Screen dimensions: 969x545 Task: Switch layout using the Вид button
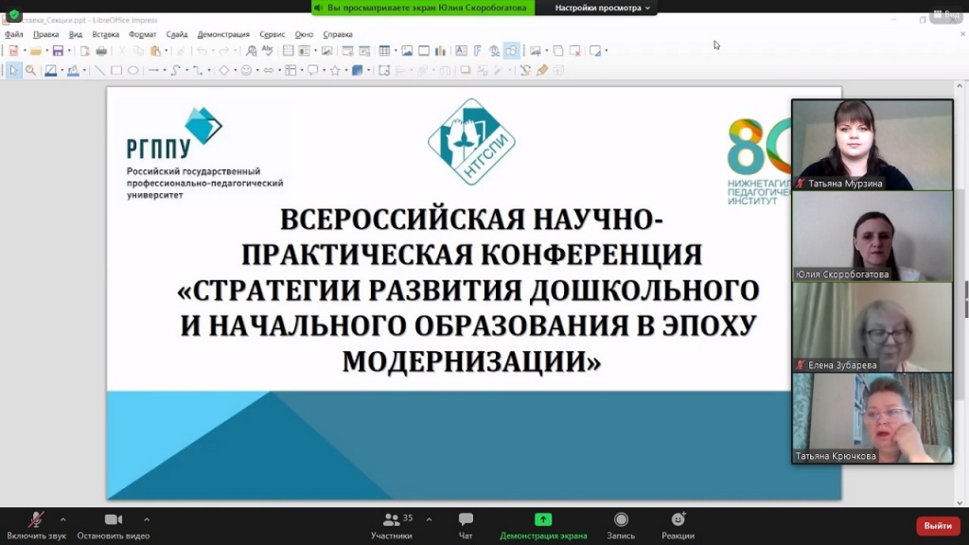pyautogui.click(x=945, y=15)
